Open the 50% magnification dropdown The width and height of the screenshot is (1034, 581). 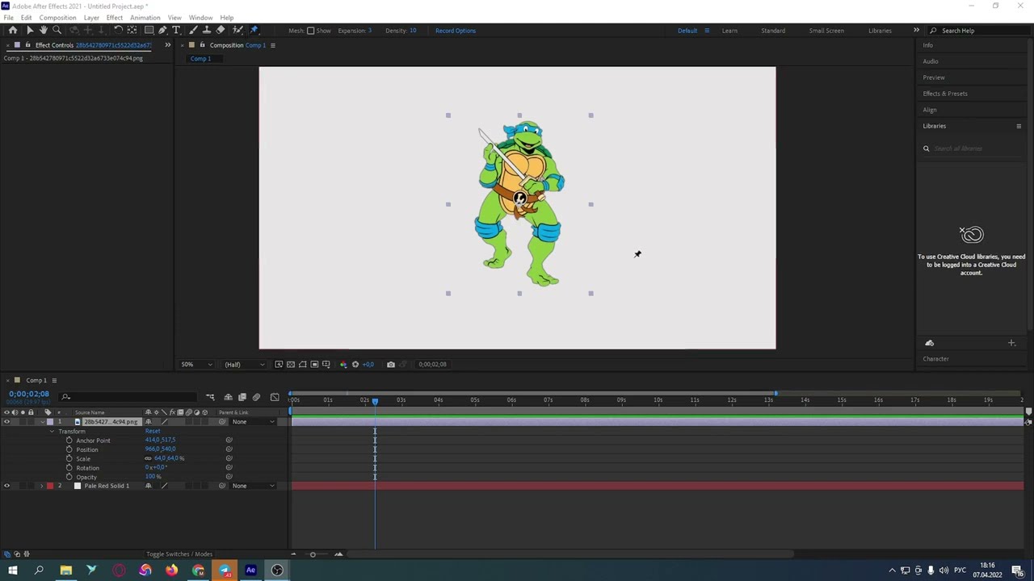[x=196, y=365]
